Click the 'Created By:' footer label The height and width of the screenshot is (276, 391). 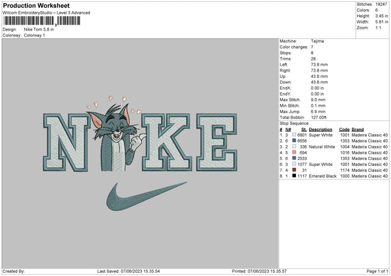[14, 271]
